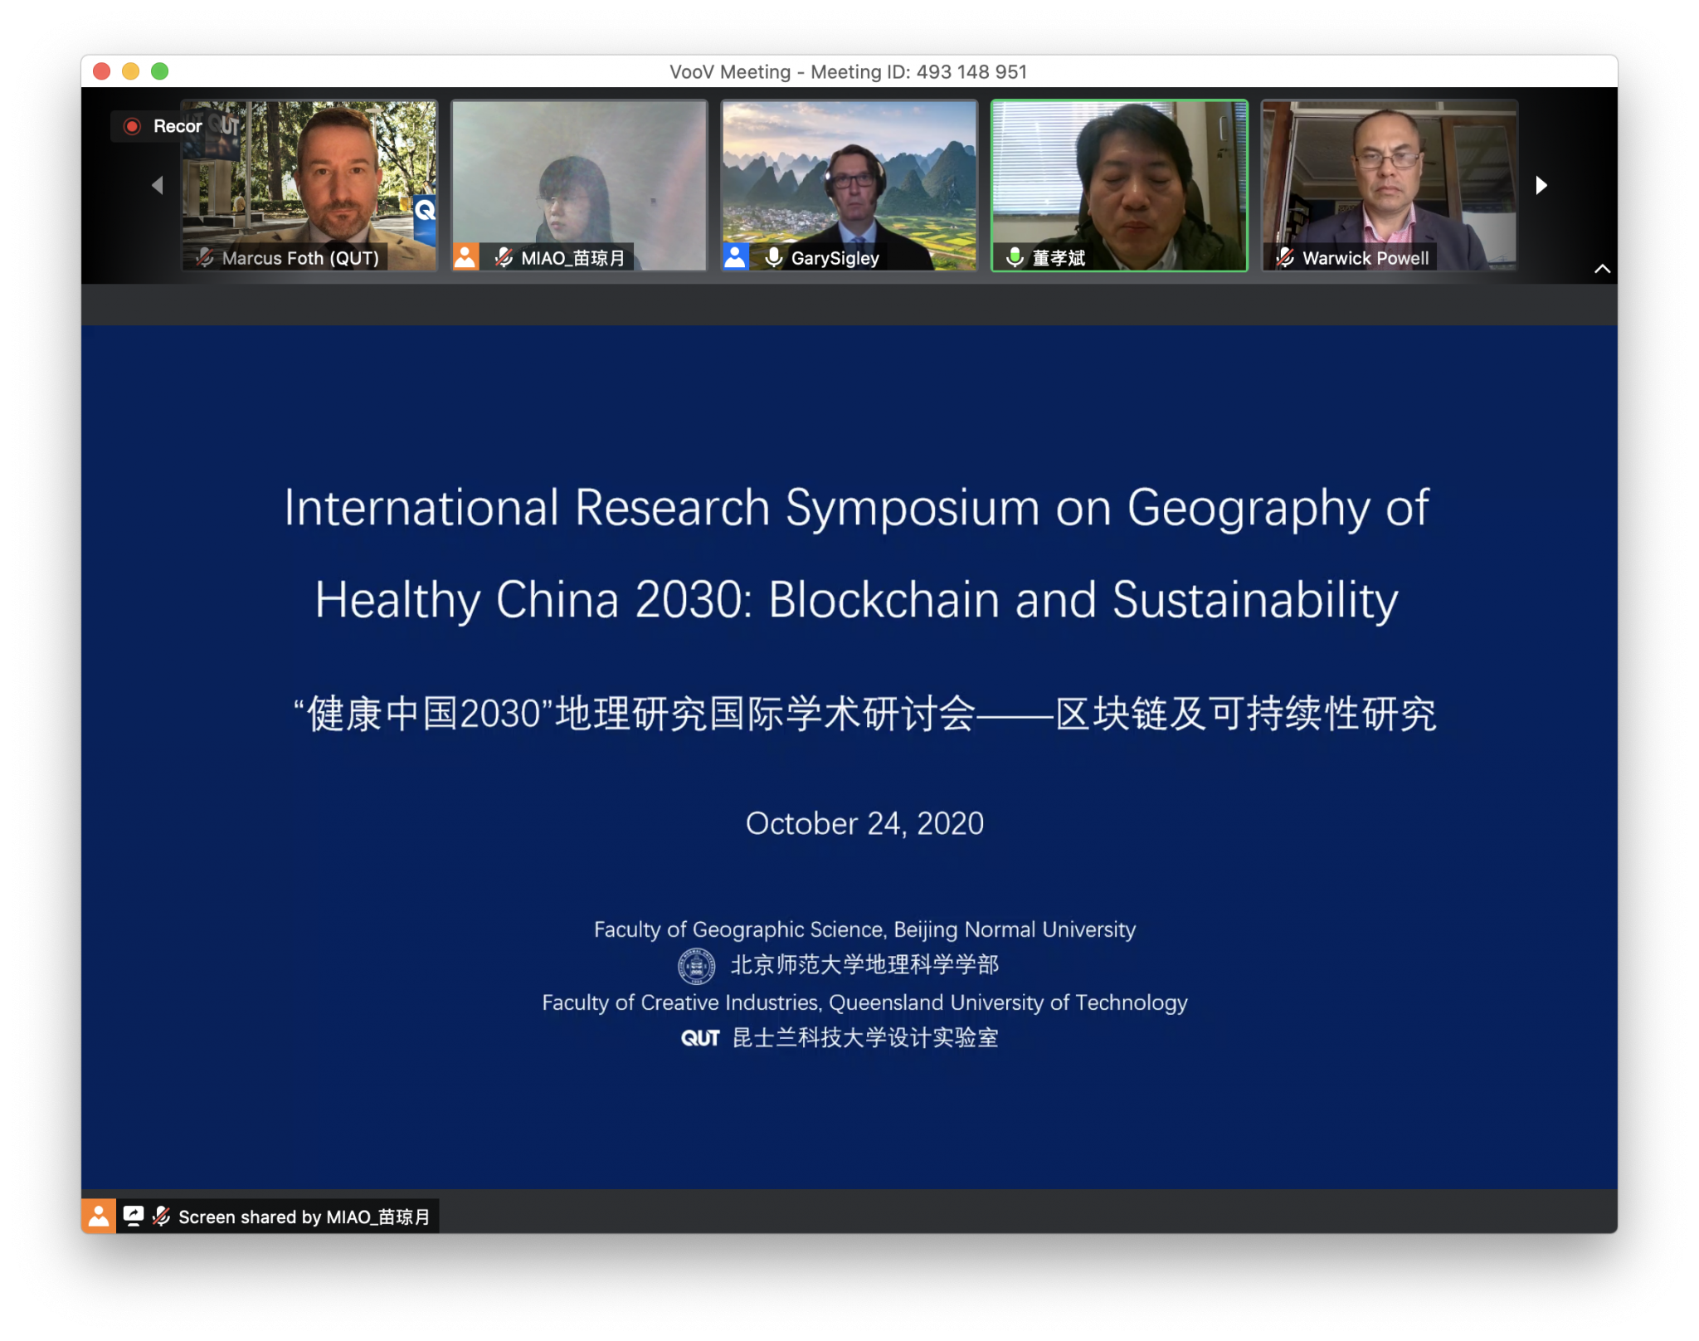Click the orange participant avatar icon in the bottom-left corner
Screen dimensions: 1699x1341
[98, 1217]
